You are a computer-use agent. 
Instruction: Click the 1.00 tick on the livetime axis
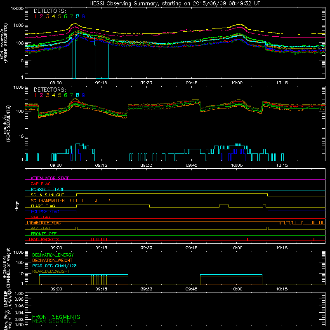coord(19,294)
